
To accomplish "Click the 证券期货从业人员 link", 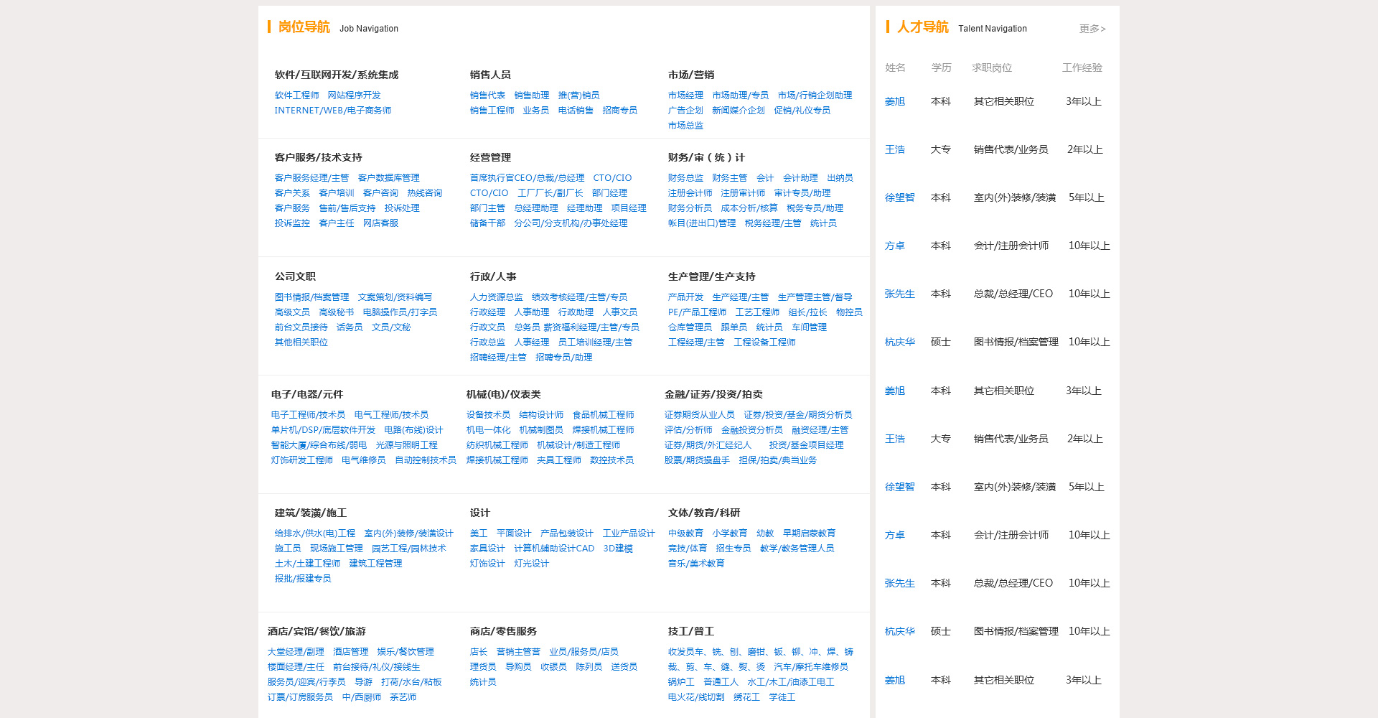I will tap(699, 415).
